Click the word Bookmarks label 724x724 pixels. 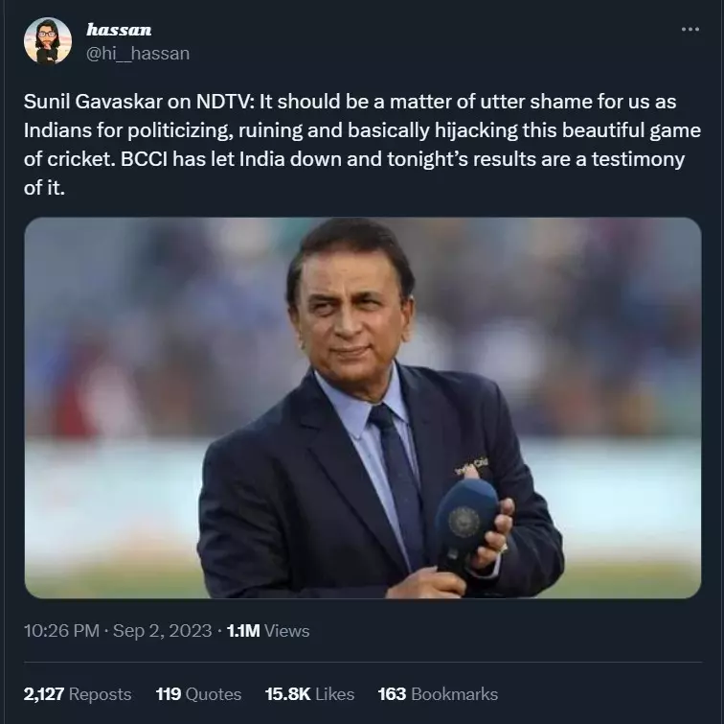(454, 694)
